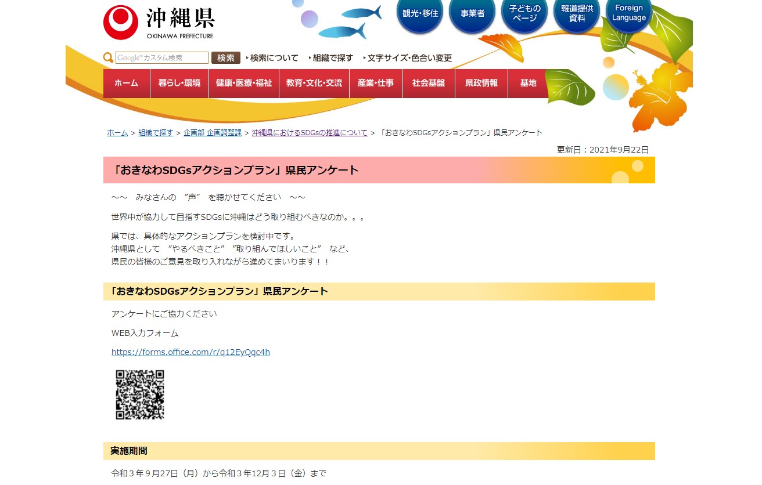Viewport: 762px width, 485px height.
Task: Select the 健康・医療・福祉 navigation tab
Action: 243,83
